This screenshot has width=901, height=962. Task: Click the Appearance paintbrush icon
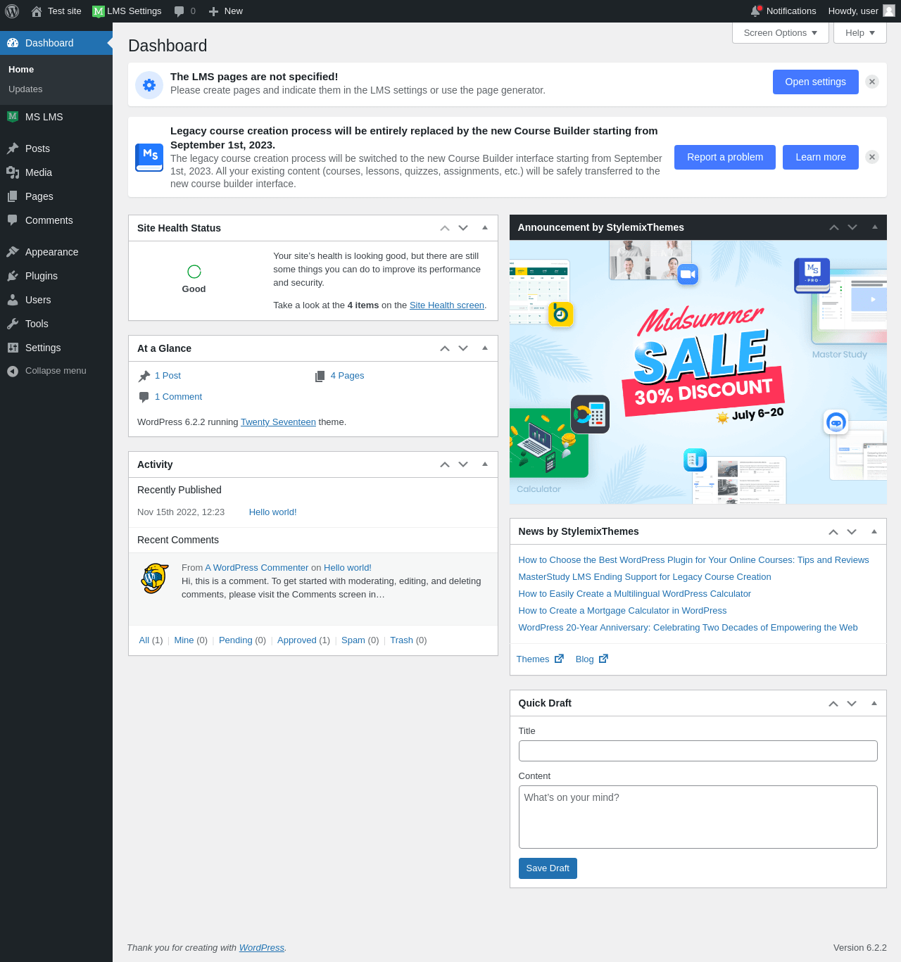[13, 252]
